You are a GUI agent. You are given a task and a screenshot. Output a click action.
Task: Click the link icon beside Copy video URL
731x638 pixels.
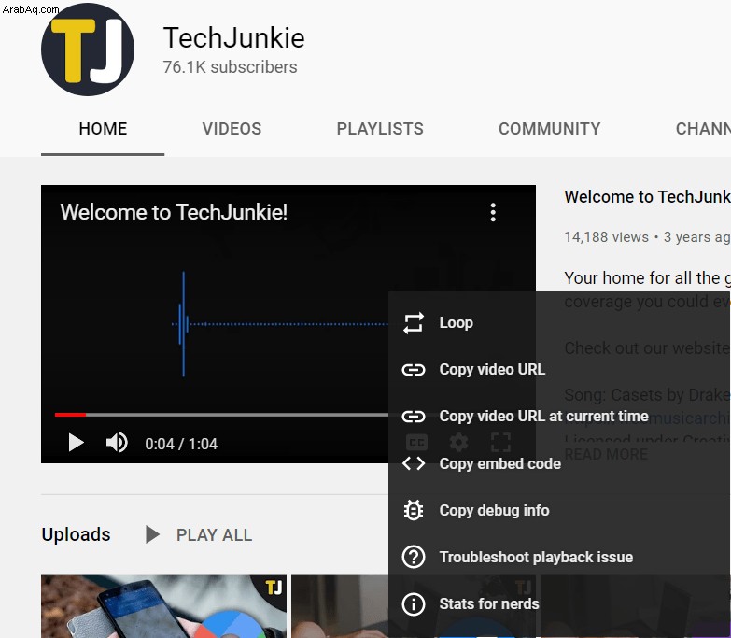point(414,370)
